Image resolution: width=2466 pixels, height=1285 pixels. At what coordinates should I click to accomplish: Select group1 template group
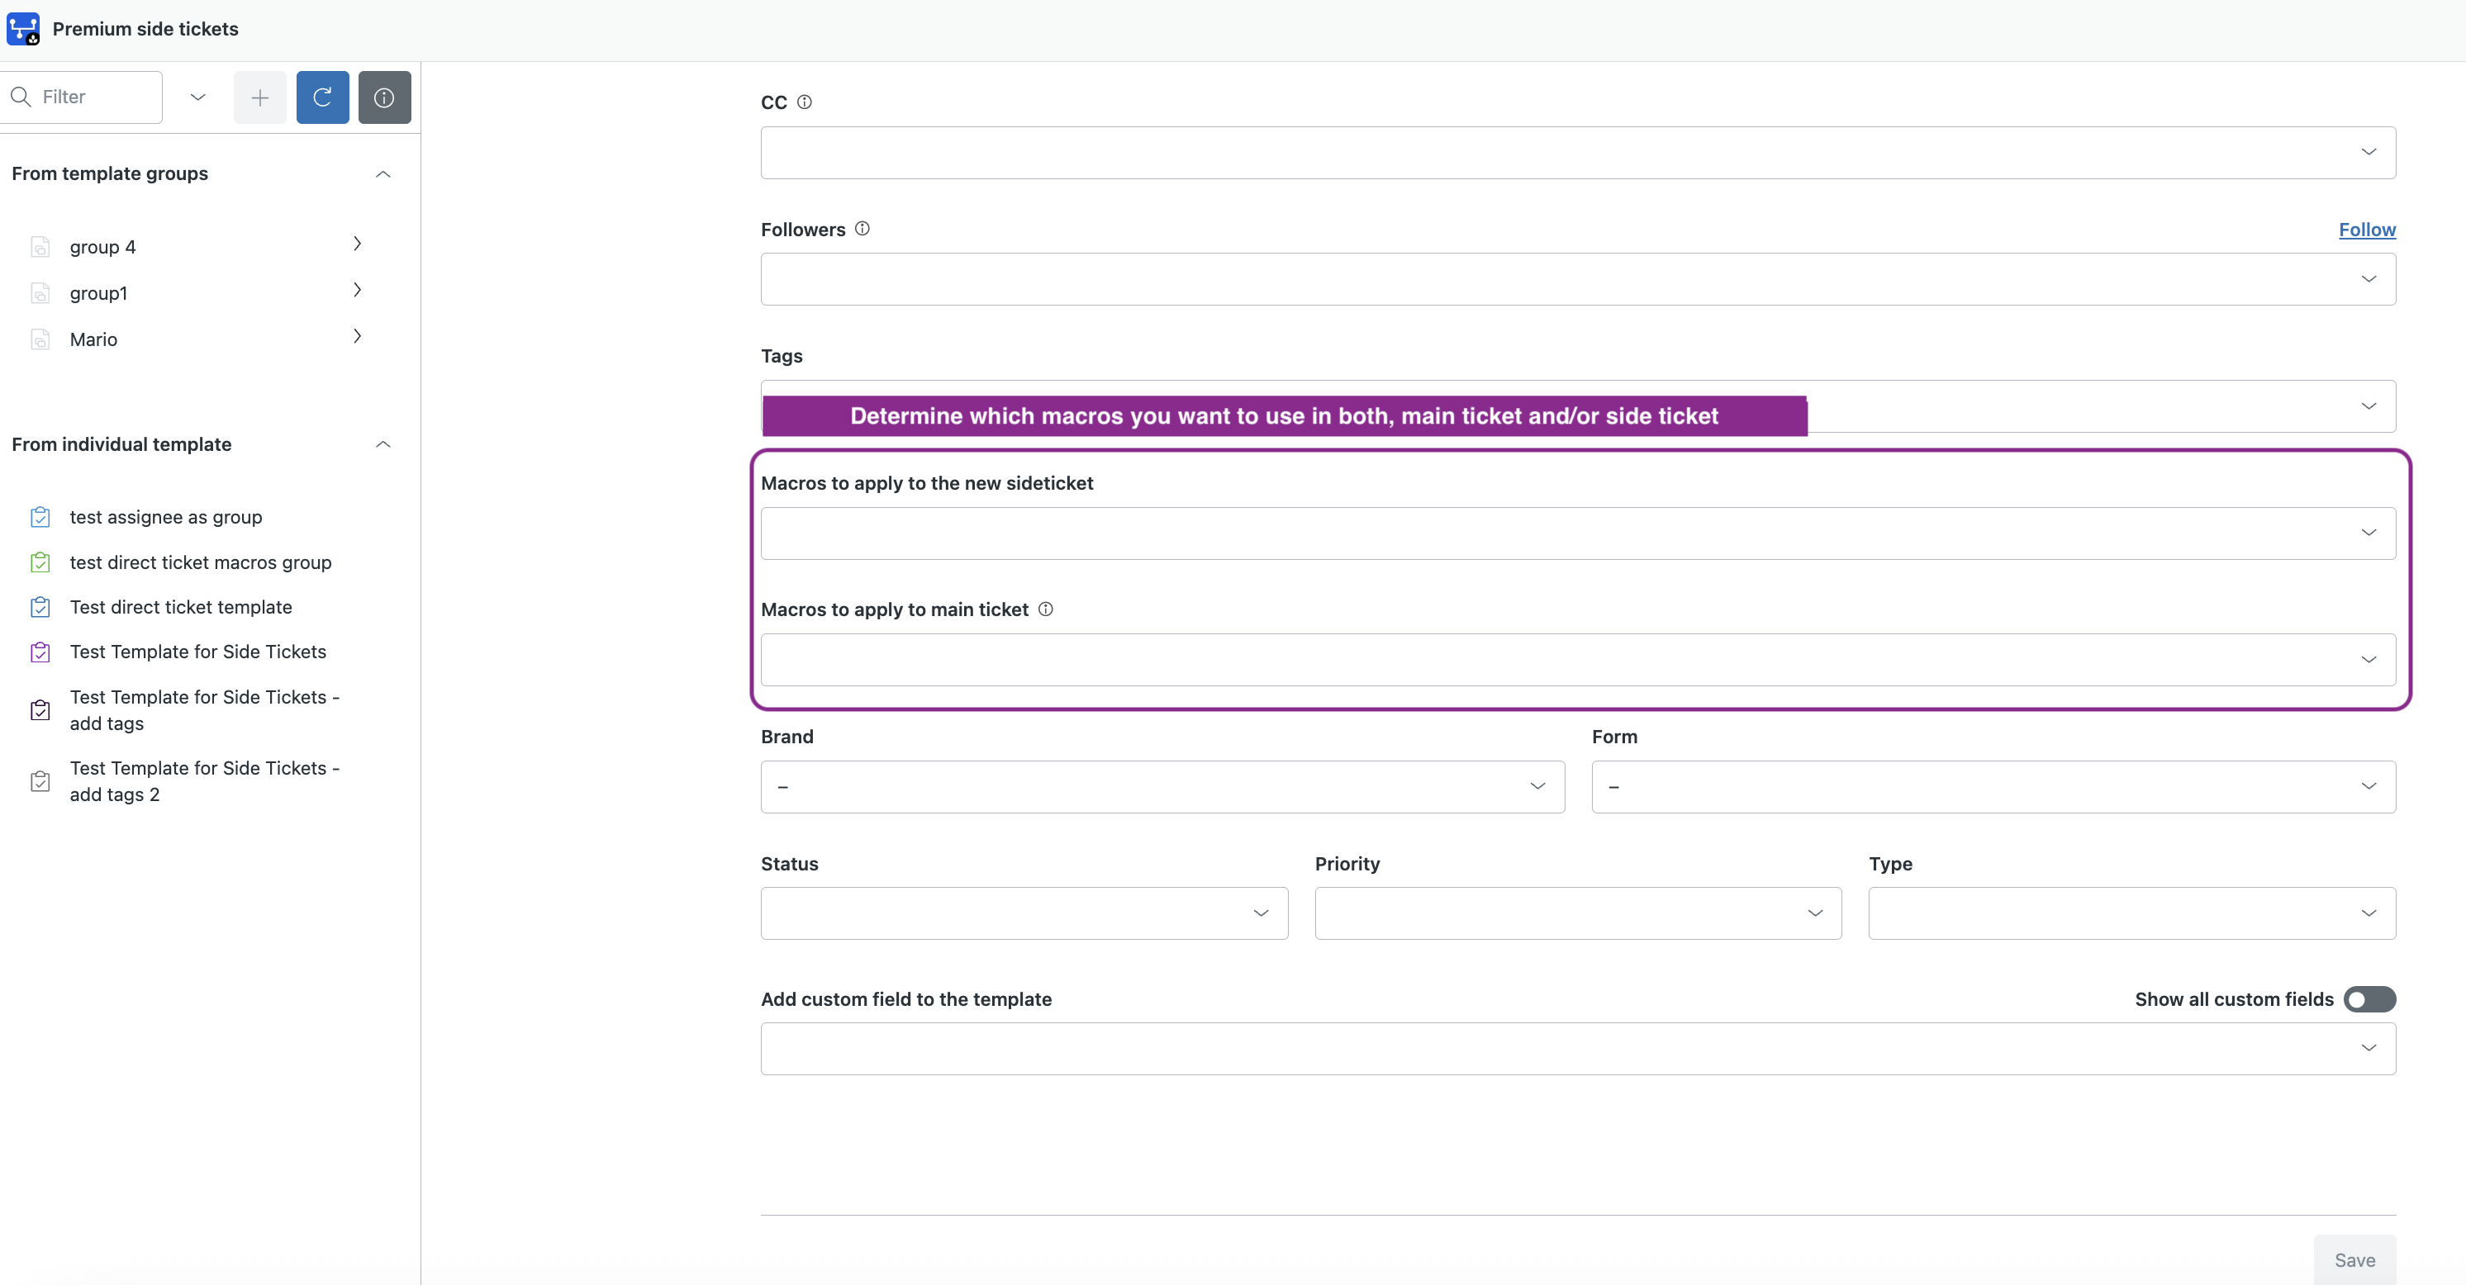pyautogui.click(x=98, y=293)
